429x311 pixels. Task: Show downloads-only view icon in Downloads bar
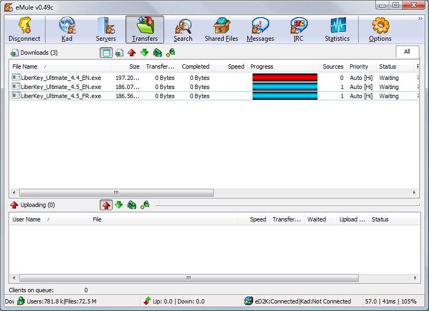[119, 53]
